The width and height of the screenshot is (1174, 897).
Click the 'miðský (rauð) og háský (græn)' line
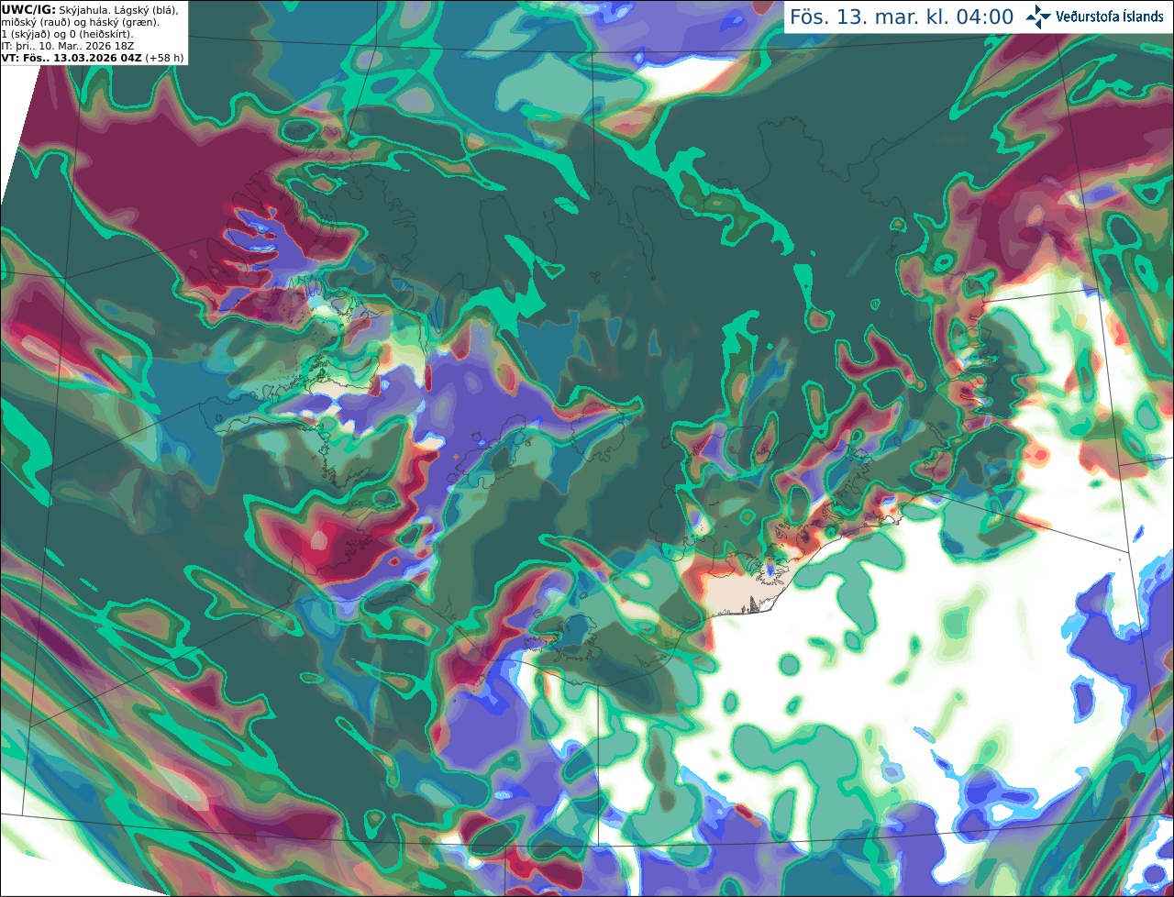pyautogui.click(x=80, y=22)
